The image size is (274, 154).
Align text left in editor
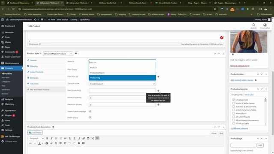coord(70,138)
